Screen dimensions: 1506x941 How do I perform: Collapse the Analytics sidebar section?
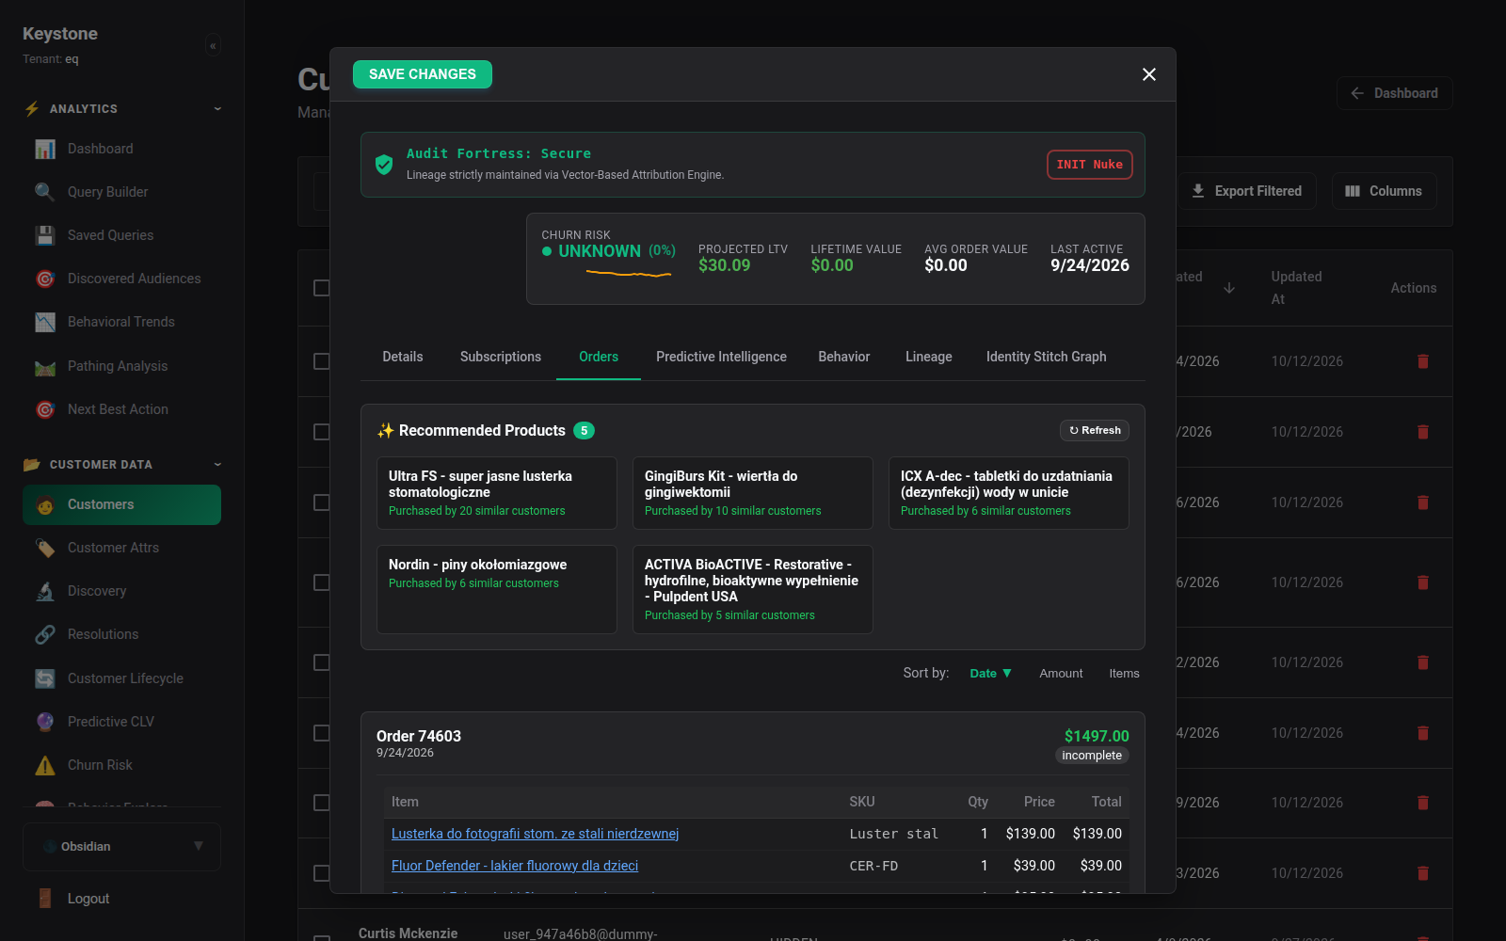tap(217, 109)
